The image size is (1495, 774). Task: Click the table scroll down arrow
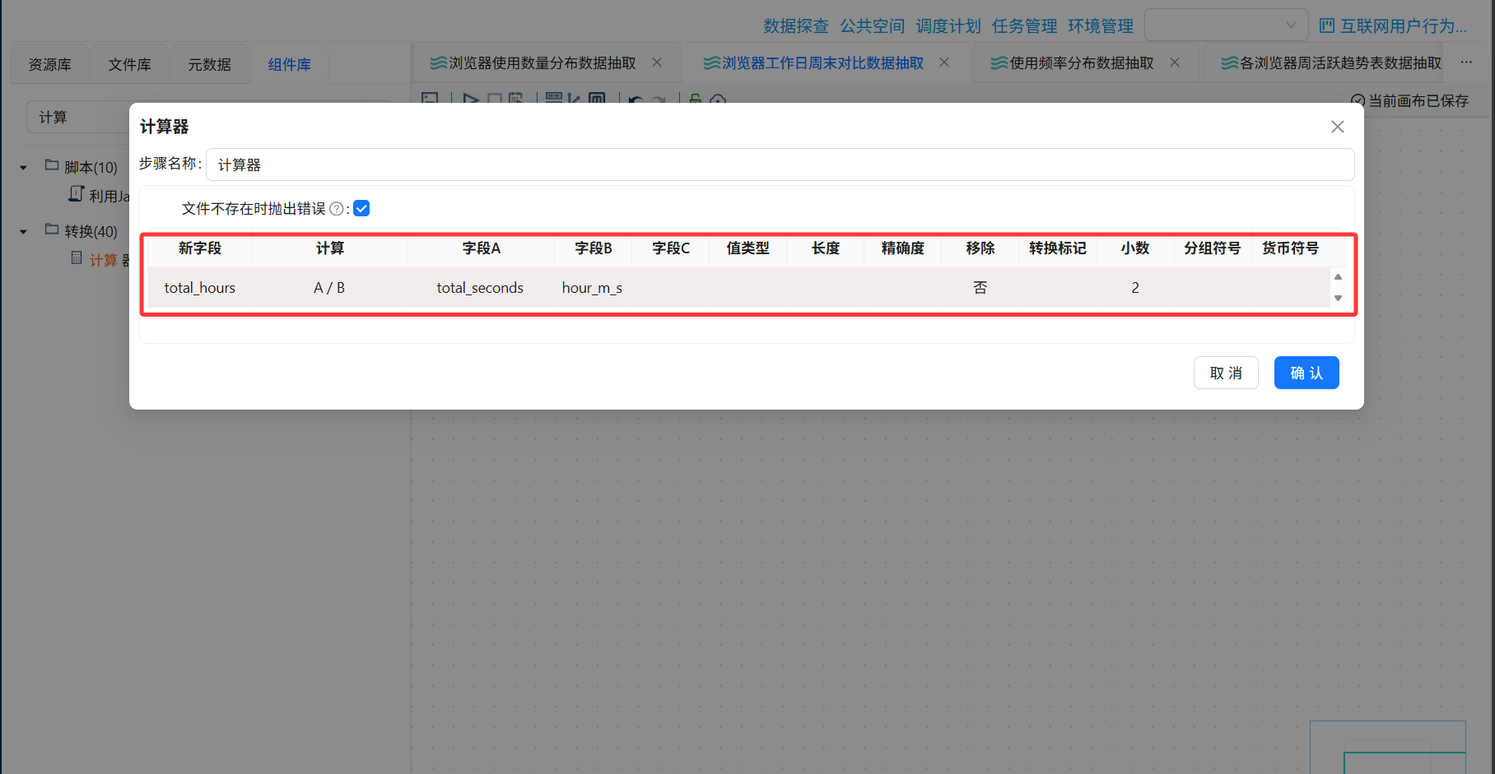pyautogui.click(x=1338, y=298)
